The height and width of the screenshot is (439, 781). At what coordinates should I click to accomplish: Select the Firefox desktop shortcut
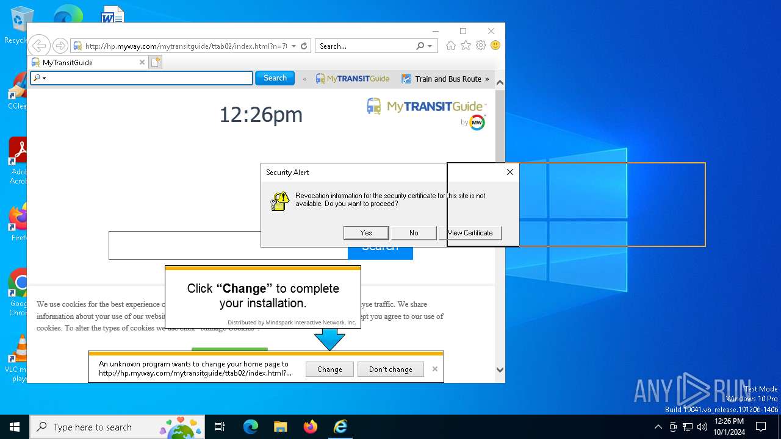pyautogui.click(x=18, y=222)
